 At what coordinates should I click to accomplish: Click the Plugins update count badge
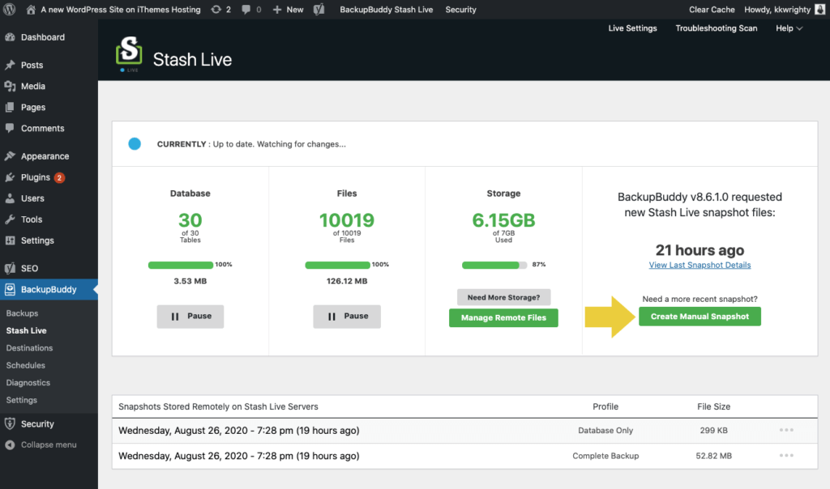pyautogui.click(x=59, y=177)
